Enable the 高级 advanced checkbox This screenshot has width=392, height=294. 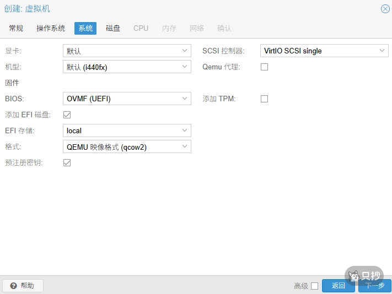click(314, 286)
